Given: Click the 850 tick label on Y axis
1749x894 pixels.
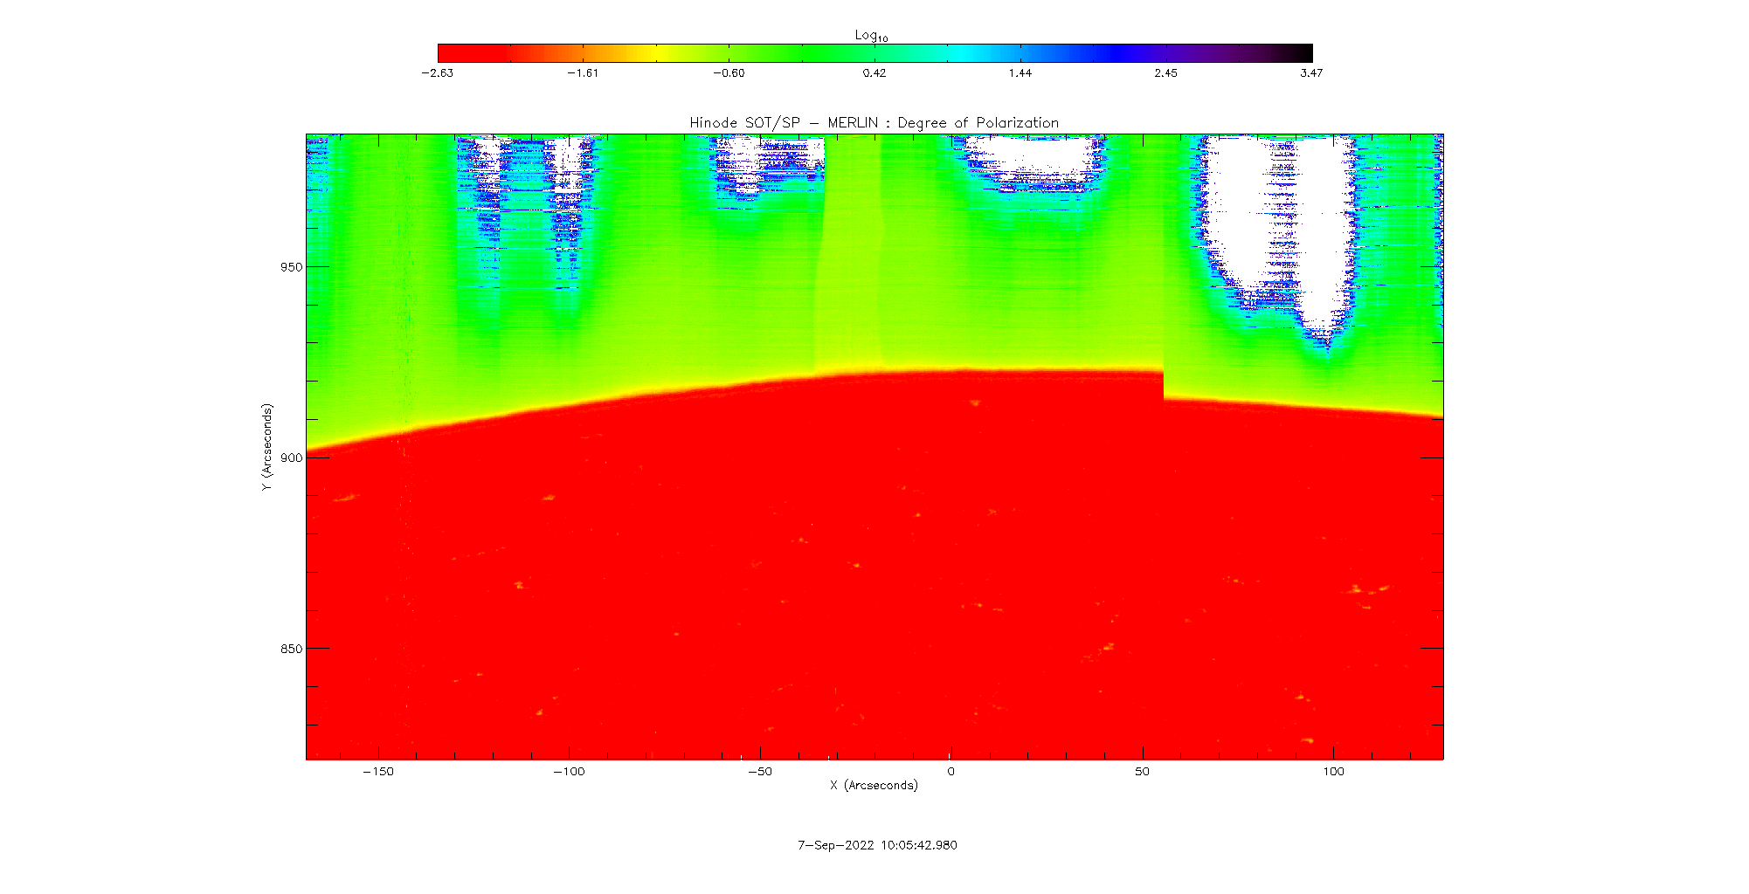Looking at the screenshot, I should [x=292, y=649].
